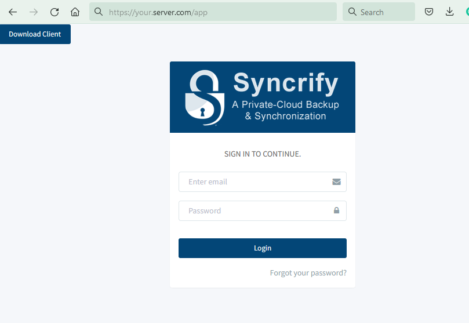This screenshot has width=469, height=323.
Task: Focus the Enter email field
Action: 255,182
